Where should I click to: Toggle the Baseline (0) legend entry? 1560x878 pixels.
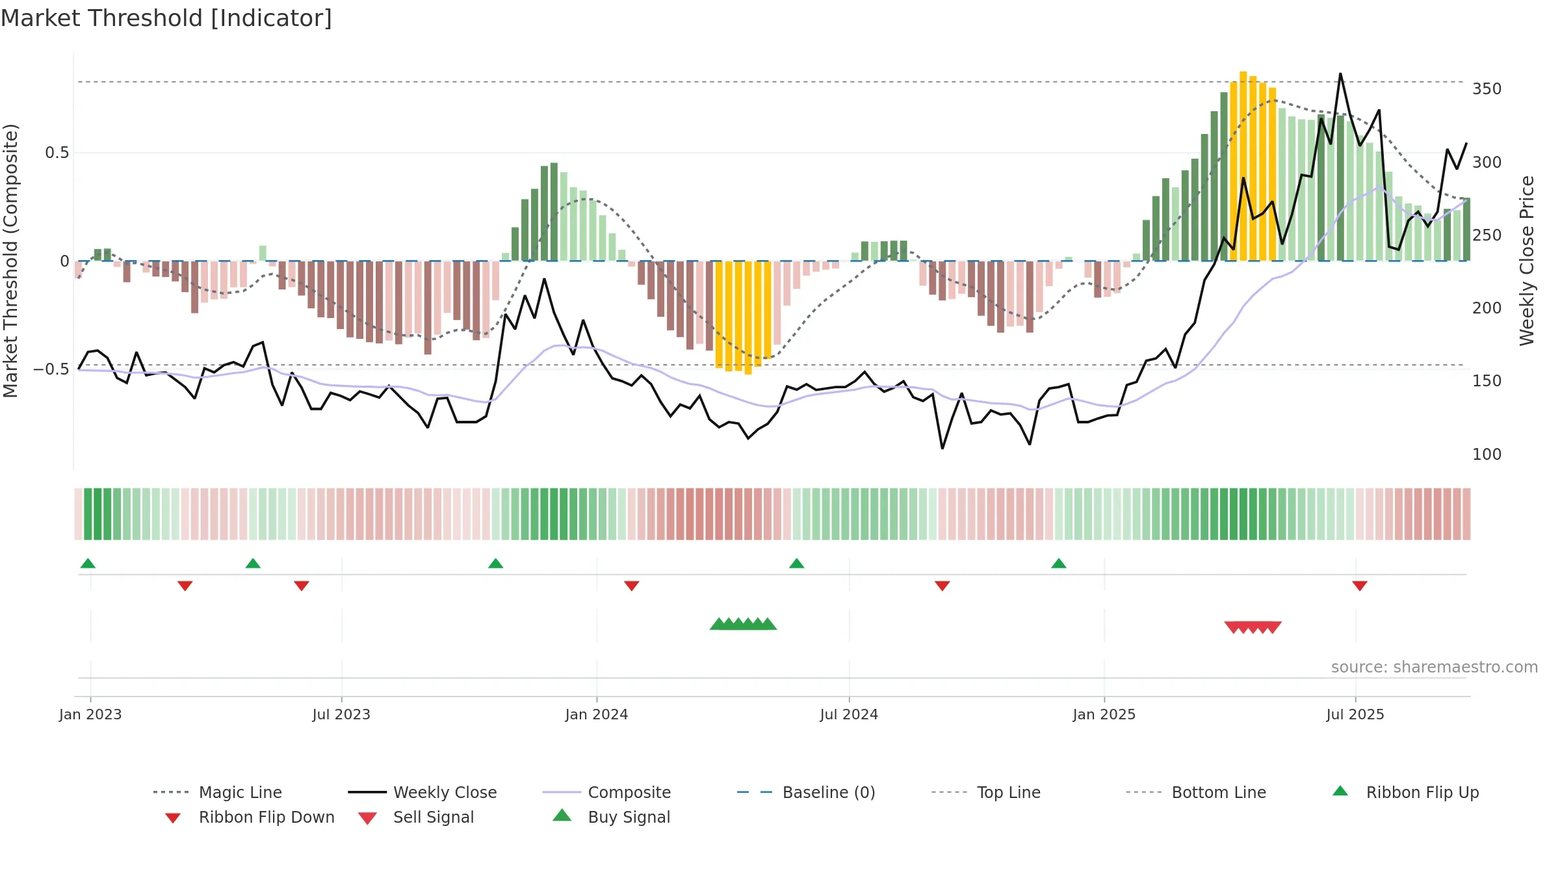[x=806, y=792]
